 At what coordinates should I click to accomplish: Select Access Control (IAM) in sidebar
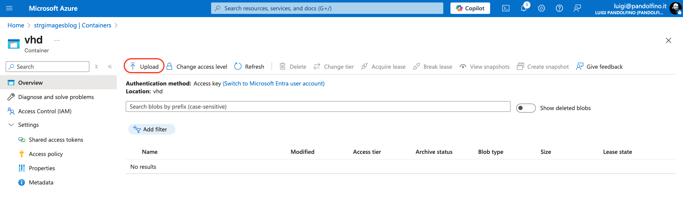(45, 111)
